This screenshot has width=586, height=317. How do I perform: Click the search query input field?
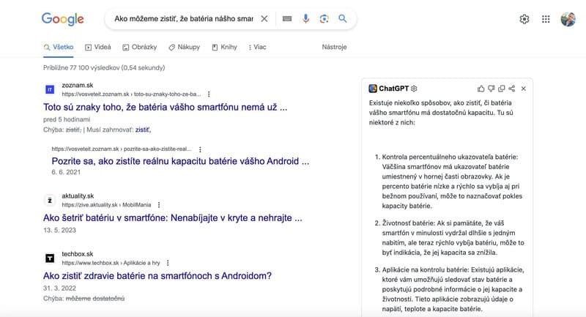coord(184,19)
